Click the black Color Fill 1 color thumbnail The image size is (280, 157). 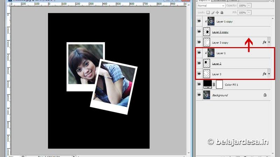[x=208, y=84]
